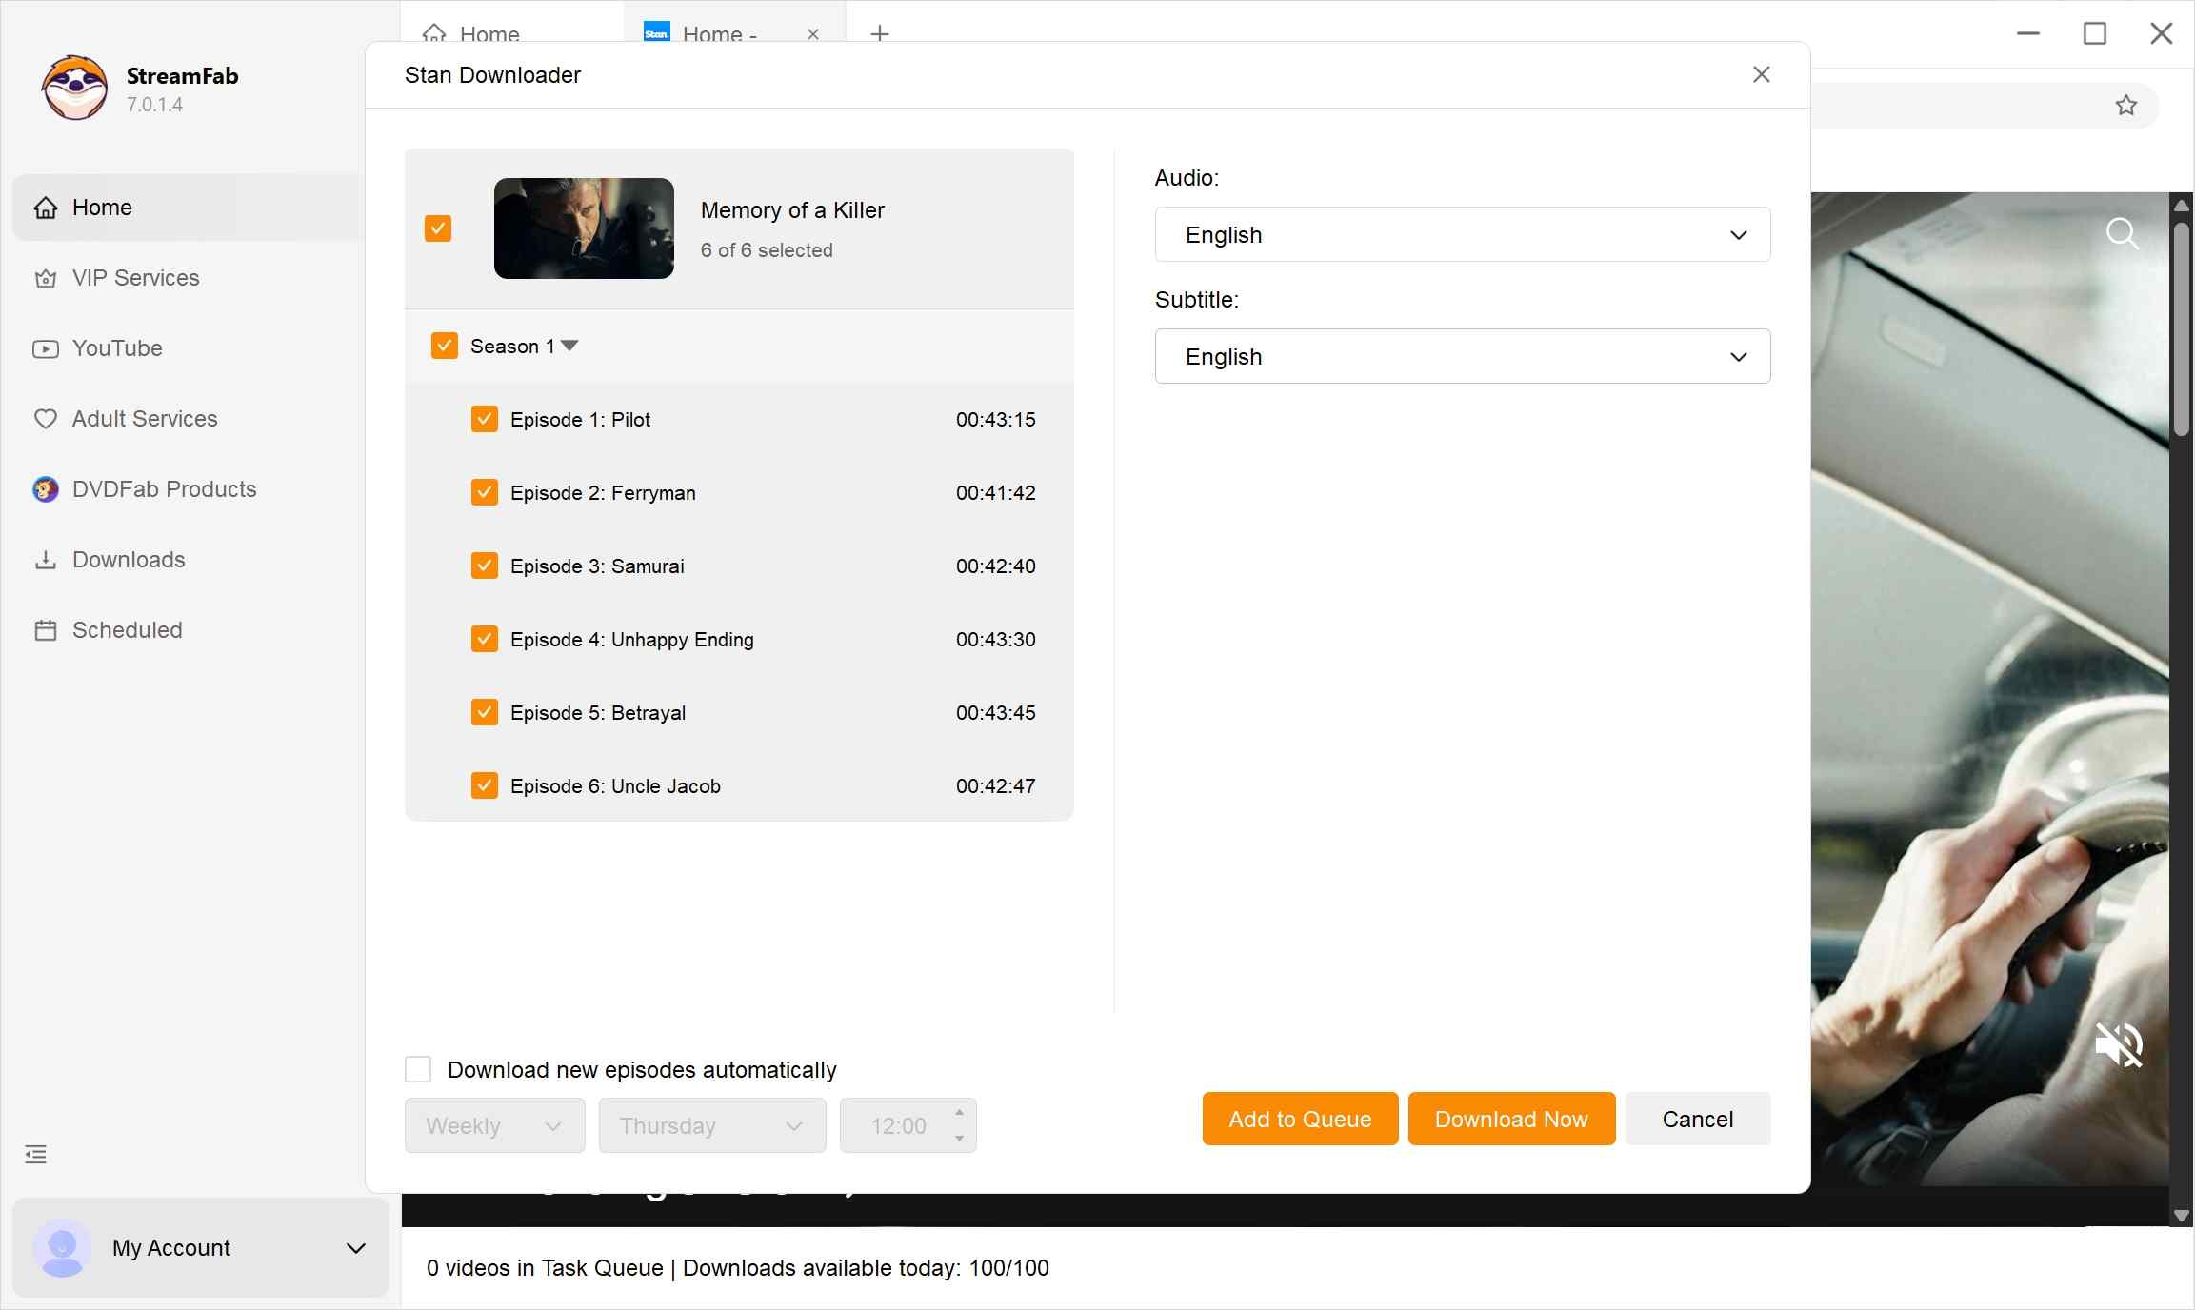Open the Weekly frequency dropdown
2195x1310 pixels.
493,1125
